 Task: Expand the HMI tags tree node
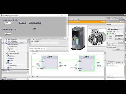click(7, 55)
